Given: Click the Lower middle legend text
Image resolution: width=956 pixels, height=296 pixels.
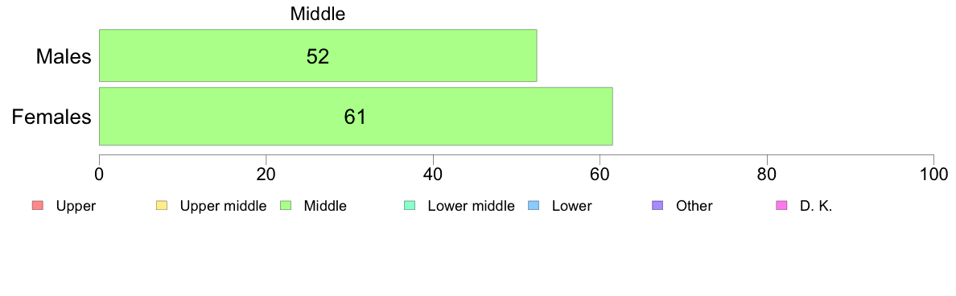Looking at the screenshot, I should [x=472, y=206].
